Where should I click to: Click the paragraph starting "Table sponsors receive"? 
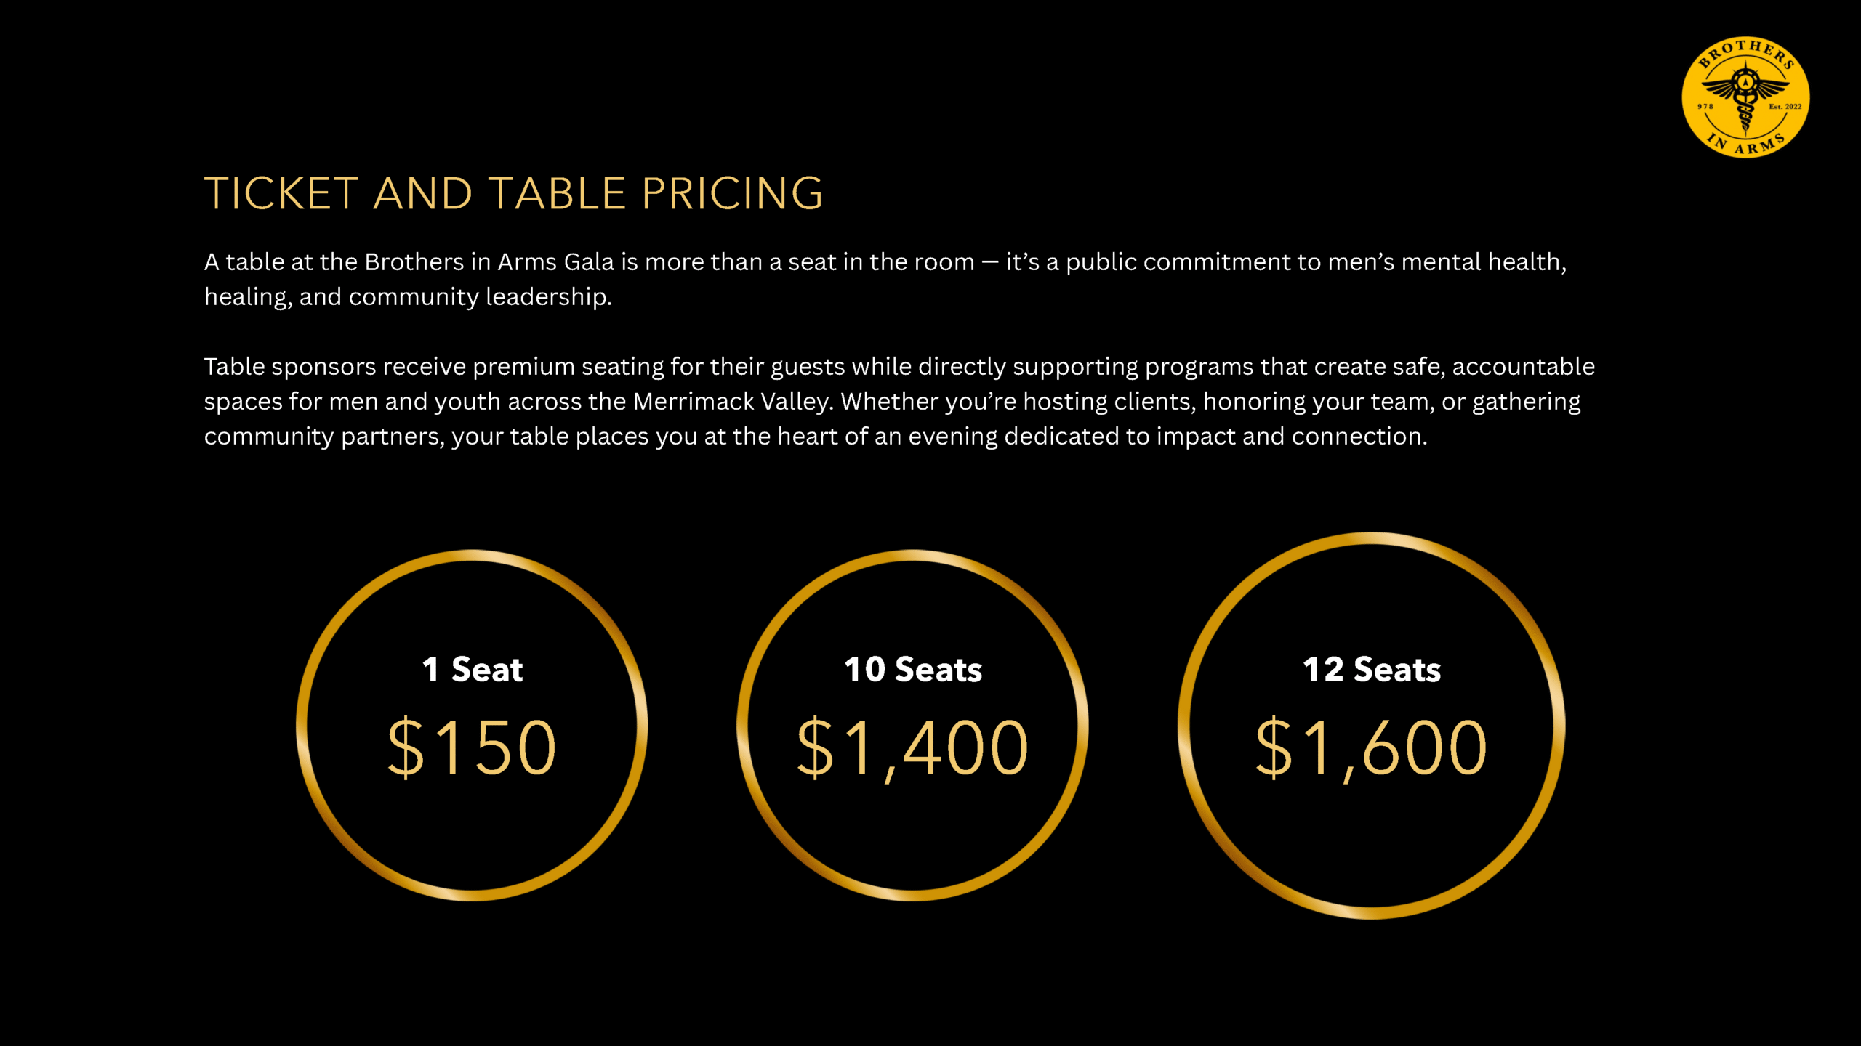pyautogui.click(x=899, y=401)
